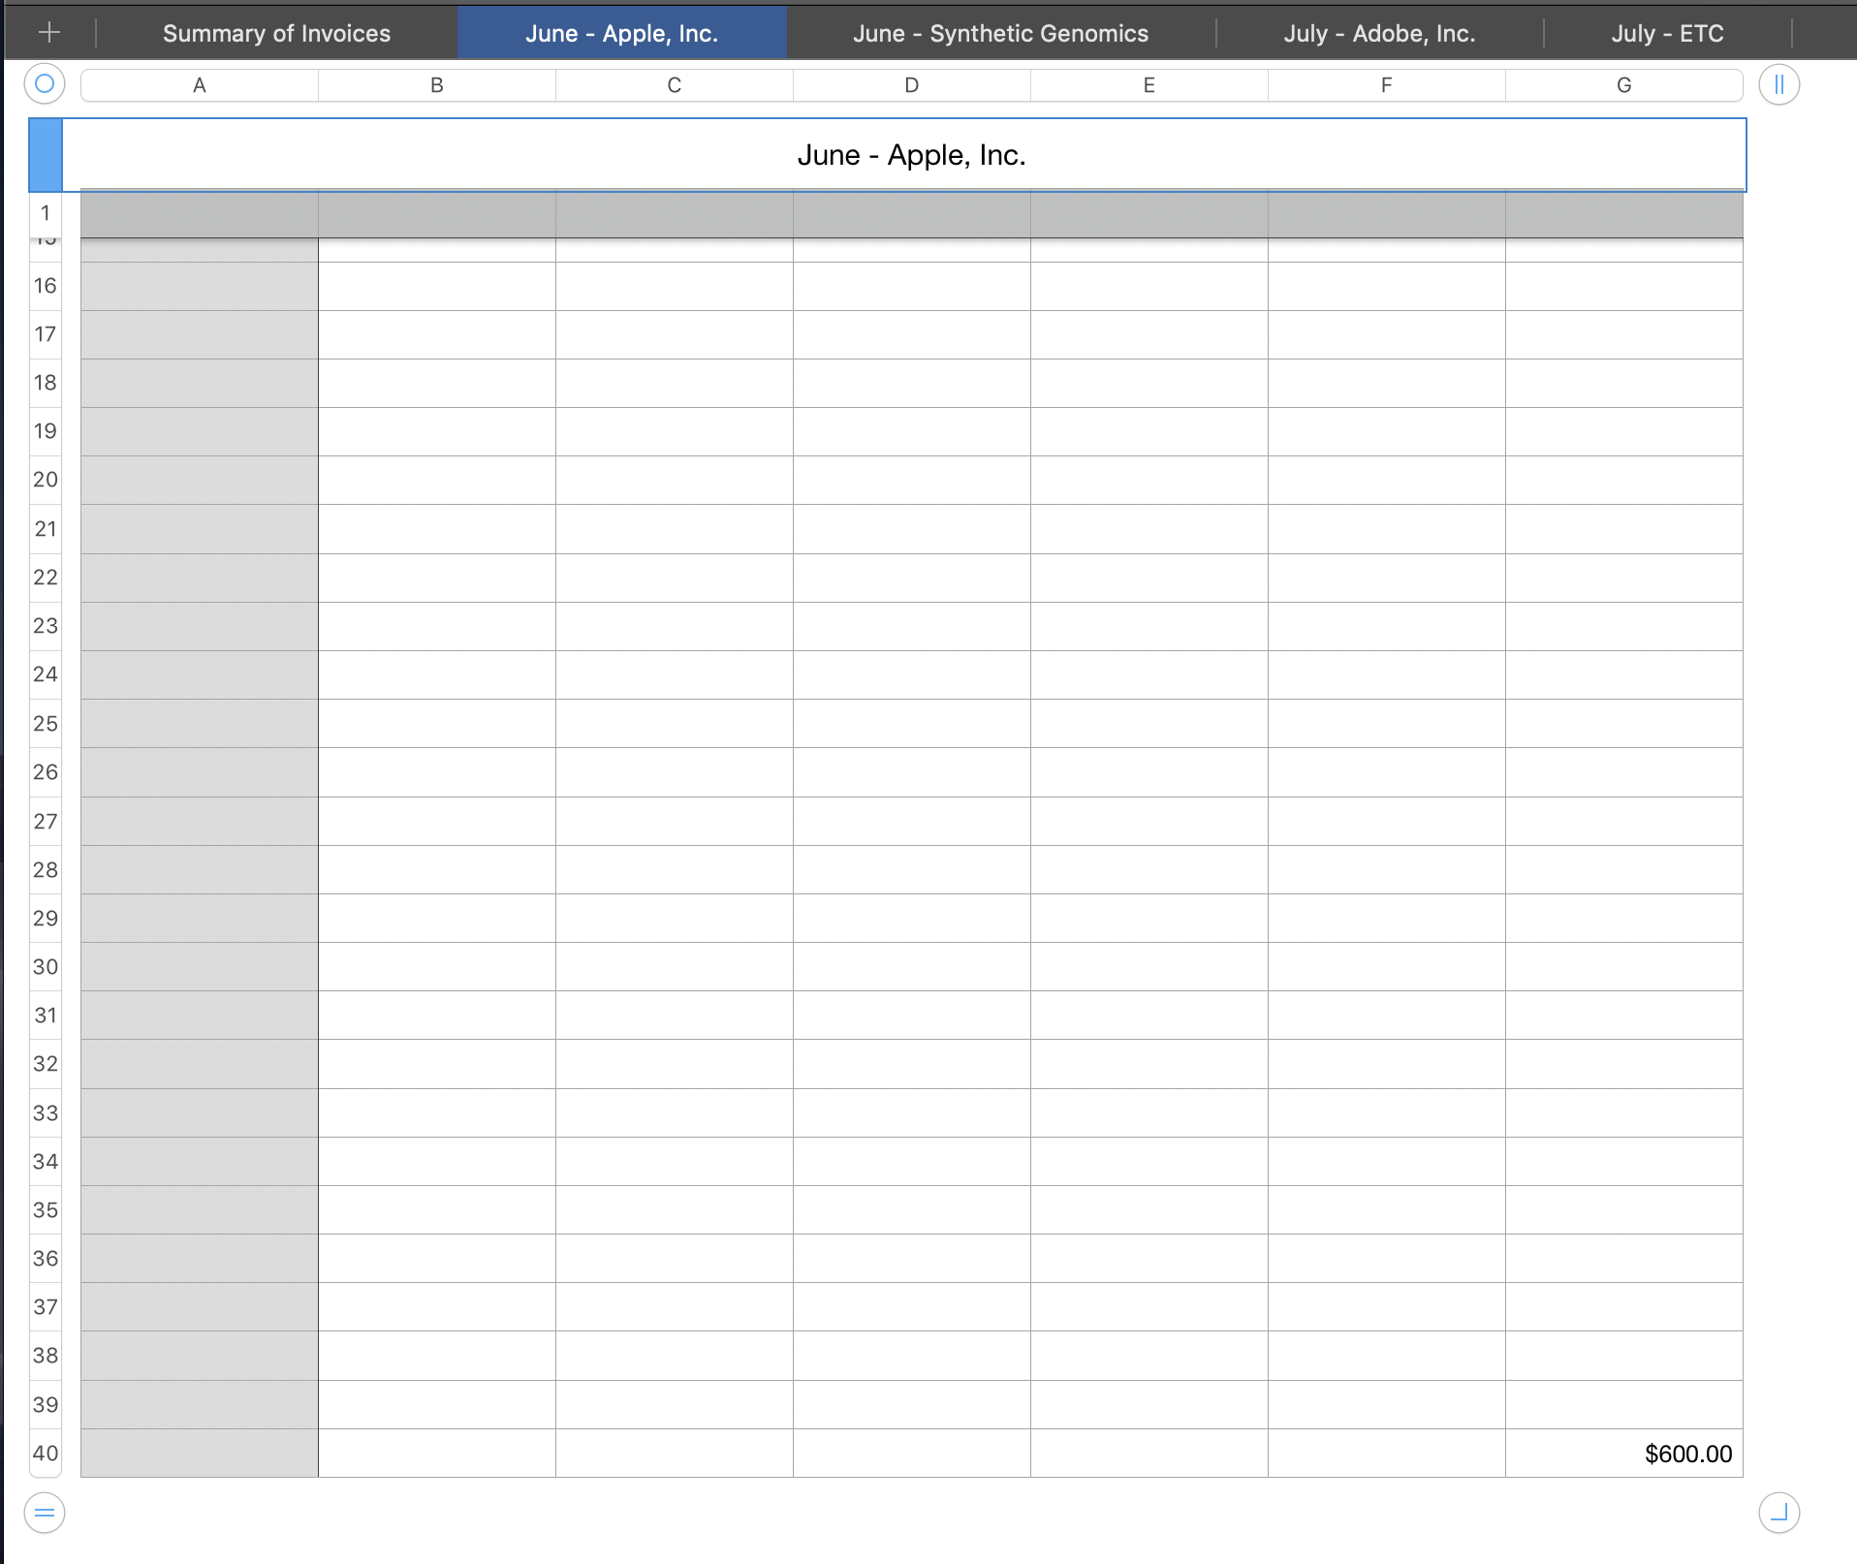1857x1564 pixels.
Task: Select column E header
Action: [1149, 85]
